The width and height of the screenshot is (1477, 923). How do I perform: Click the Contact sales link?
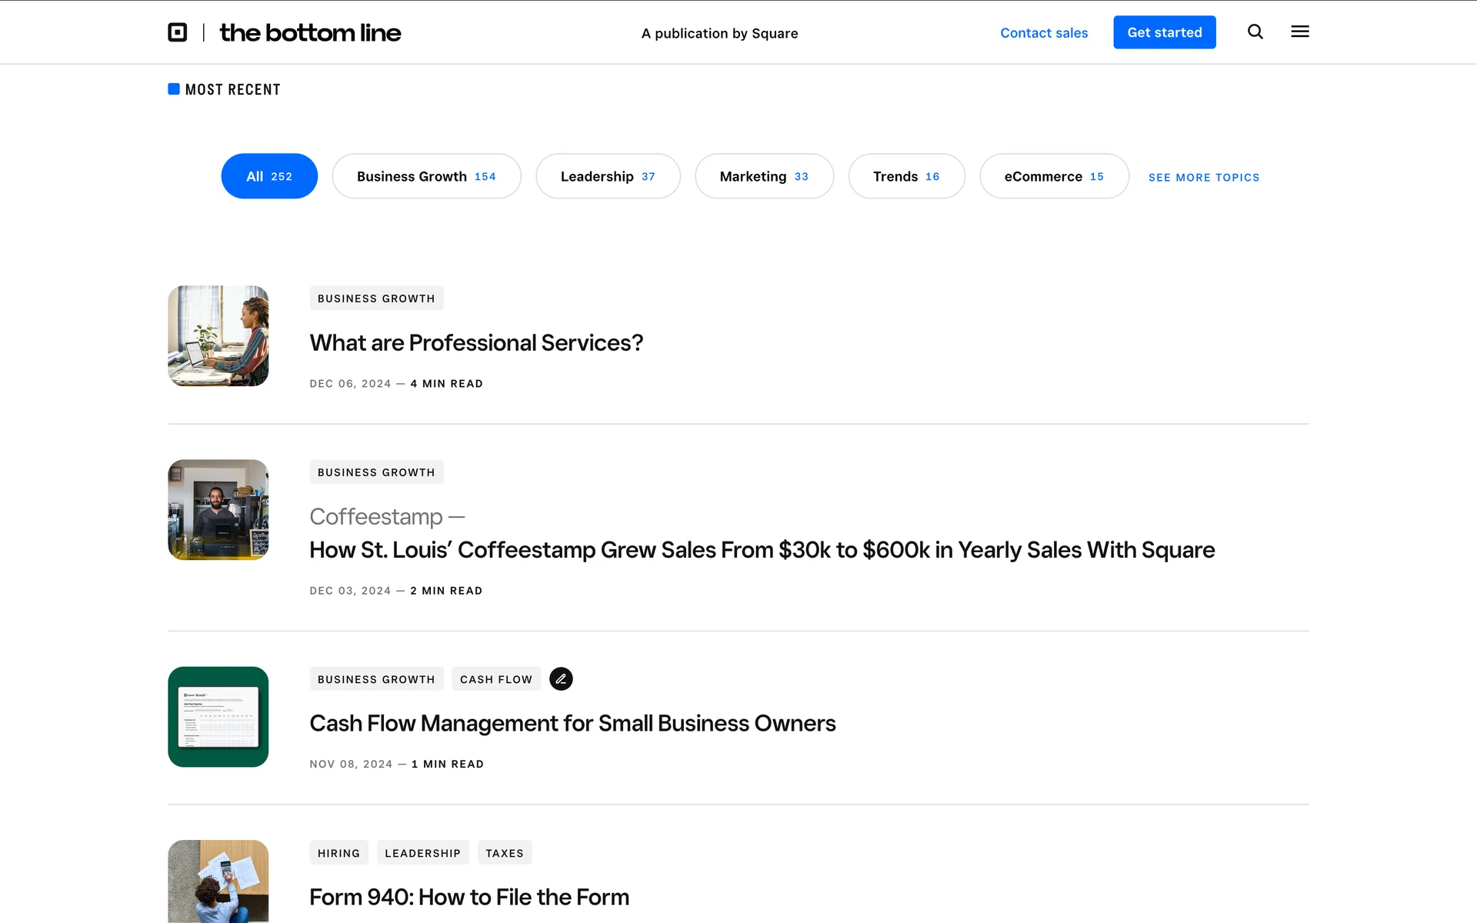point(1044,32)
